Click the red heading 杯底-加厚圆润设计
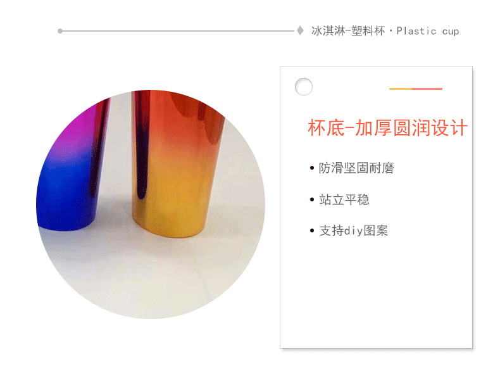The height and width of the screenshot is (378, 500). pyautogui.click(x=387, y=128)
